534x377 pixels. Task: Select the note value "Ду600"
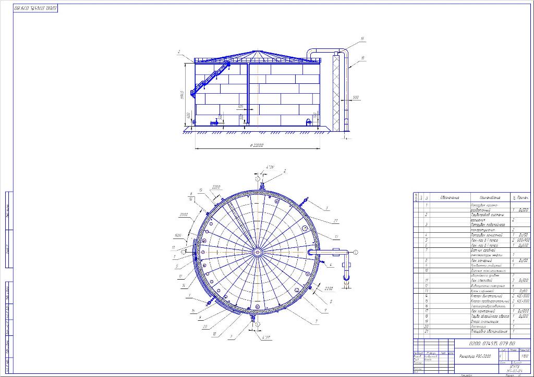pos(524,245)
